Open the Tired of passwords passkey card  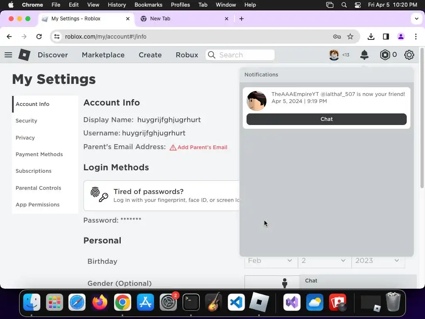point(161,195)
